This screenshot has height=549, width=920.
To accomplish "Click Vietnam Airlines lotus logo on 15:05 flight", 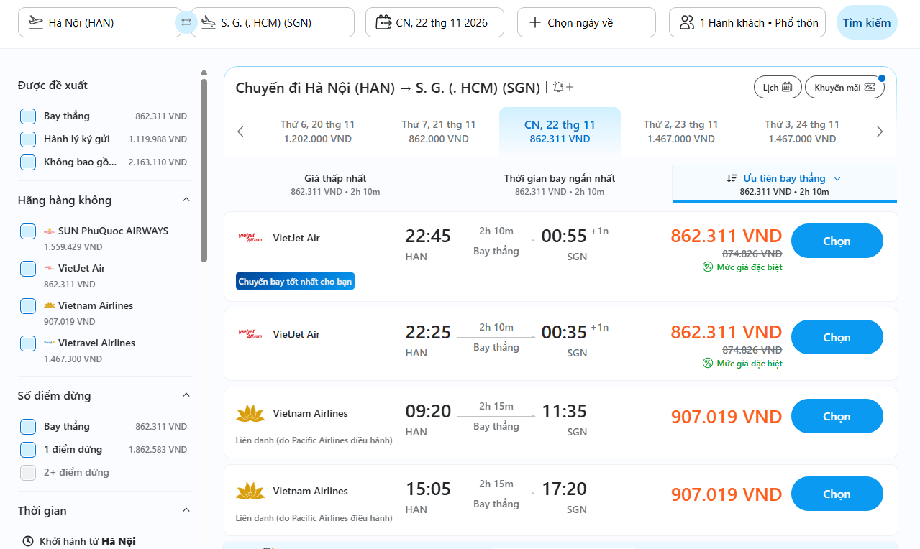I will point(250,491).
